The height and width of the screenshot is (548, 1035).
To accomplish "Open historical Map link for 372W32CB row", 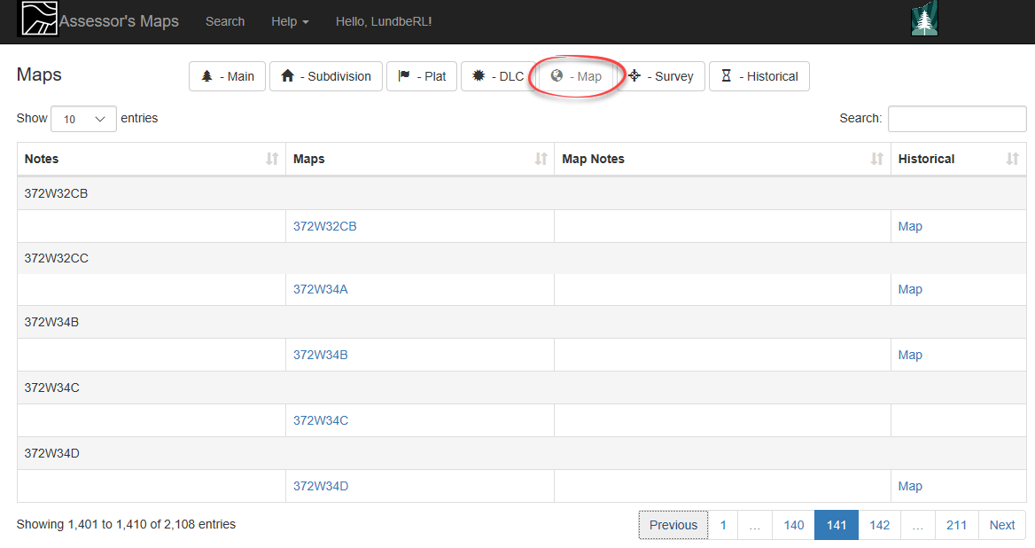I will tap(909, 226).
